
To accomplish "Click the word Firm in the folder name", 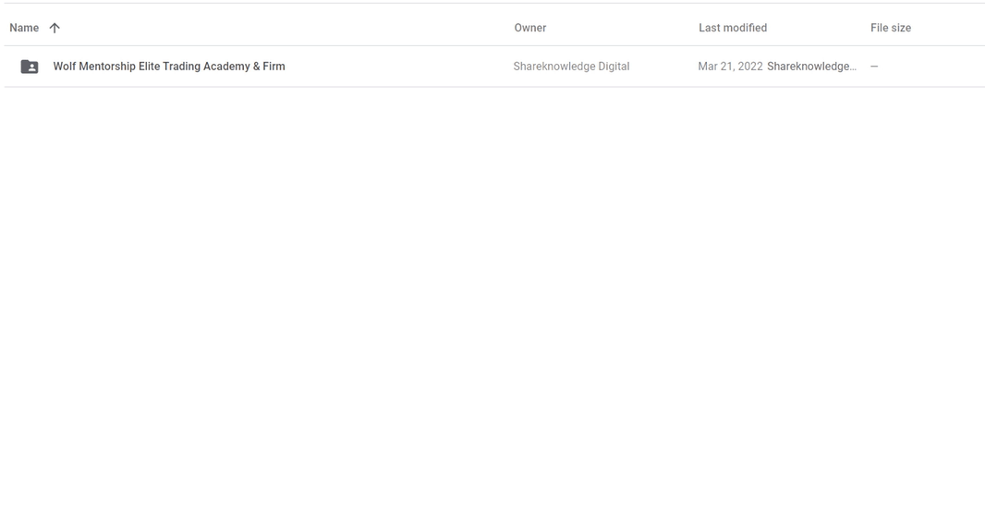I will pyautogui.click(x=274, y=67).
